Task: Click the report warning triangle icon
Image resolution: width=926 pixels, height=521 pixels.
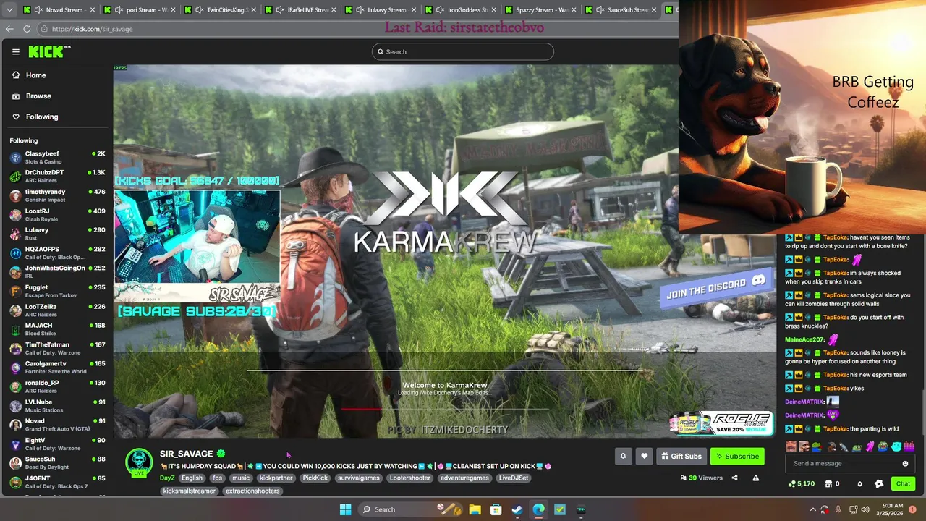Action: (x=755, y=478)
